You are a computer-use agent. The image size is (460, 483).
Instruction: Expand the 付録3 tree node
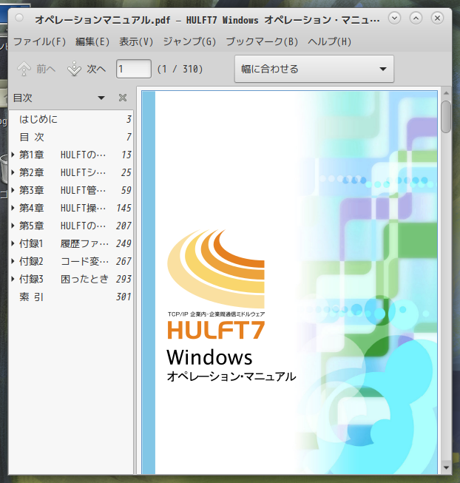click(13, 279)
